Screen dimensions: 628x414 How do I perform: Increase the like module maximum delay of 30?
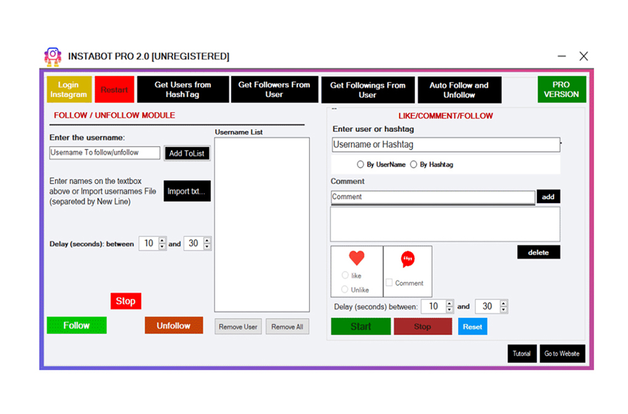point(504,303)
